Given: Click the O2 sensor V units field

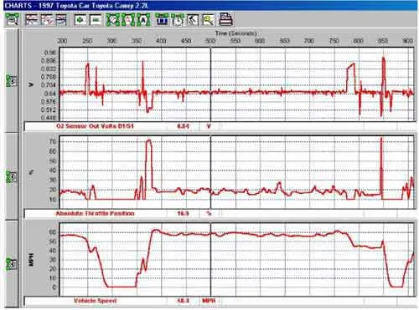Looking at the screenshot, I should click(x=209, y=126).
